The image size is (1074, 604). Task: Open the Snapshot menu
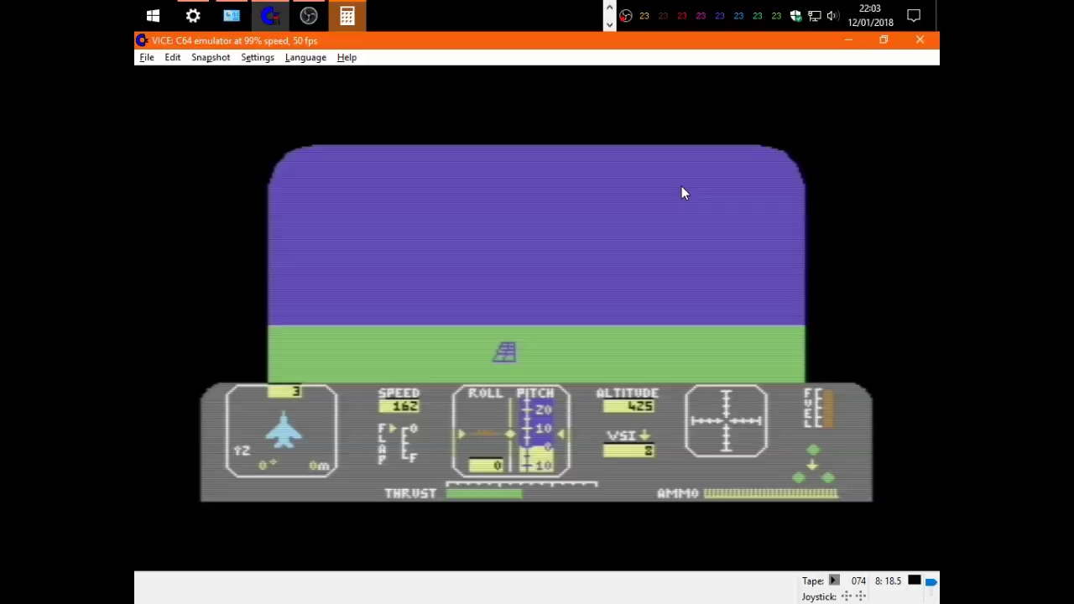click(211, 57)
